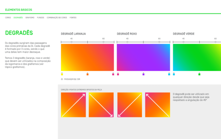Image resolution: width=221 pixels, height=139 pixels.
Task: Open Combinação de Cores tab
Action: (x=57, y=17)
